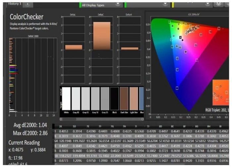Click the 8D column header

(160, 126)
